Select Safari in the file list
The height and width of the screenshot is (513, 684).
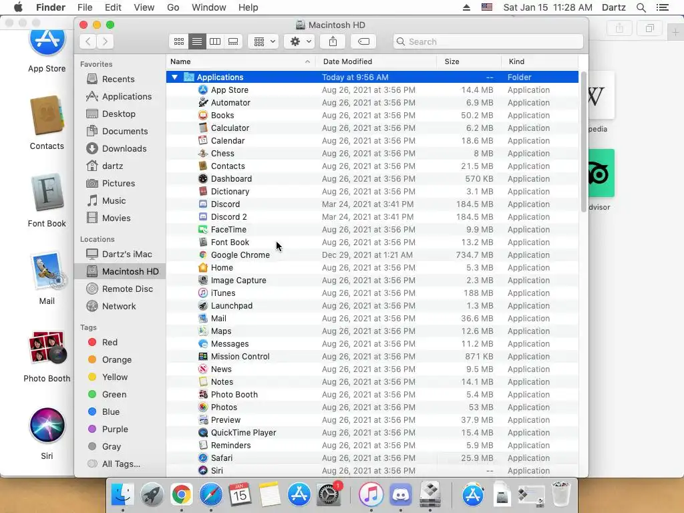[x=373, y=458]
